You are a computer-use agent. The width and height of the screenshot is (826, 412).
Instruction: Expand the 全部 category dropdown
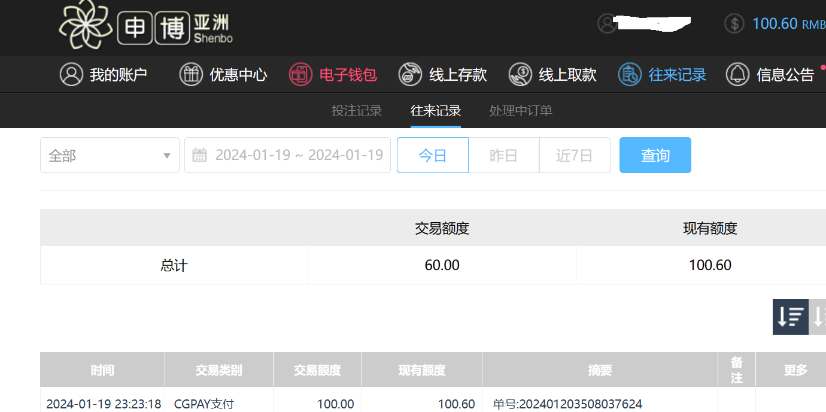coord(110,155)
